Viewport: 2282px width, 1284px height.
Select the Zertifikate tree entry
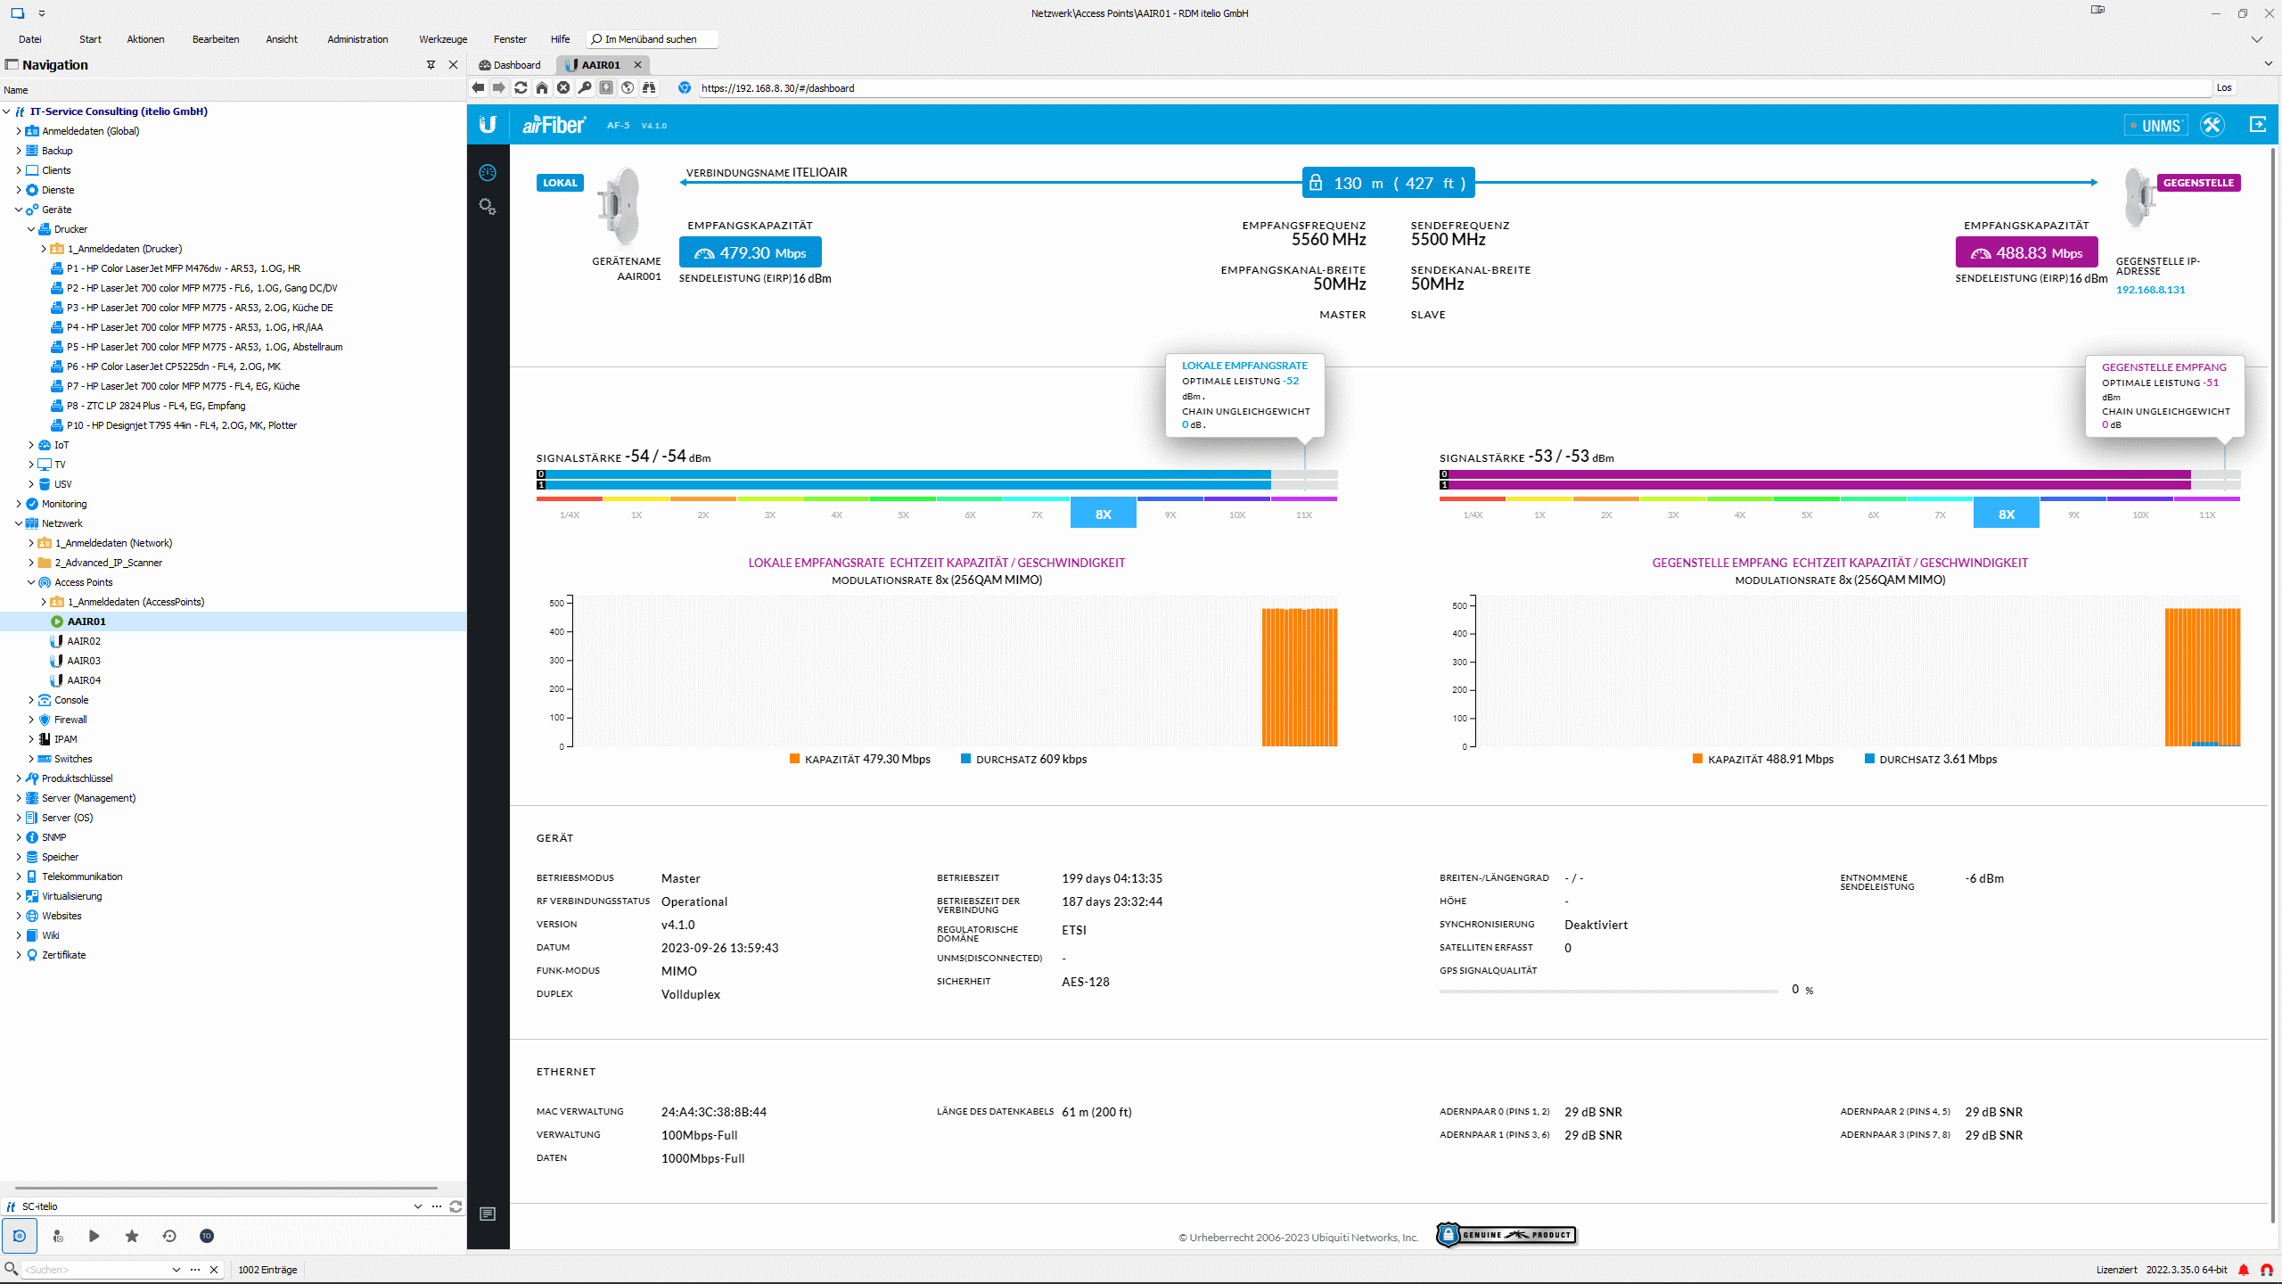coord(64,955)
